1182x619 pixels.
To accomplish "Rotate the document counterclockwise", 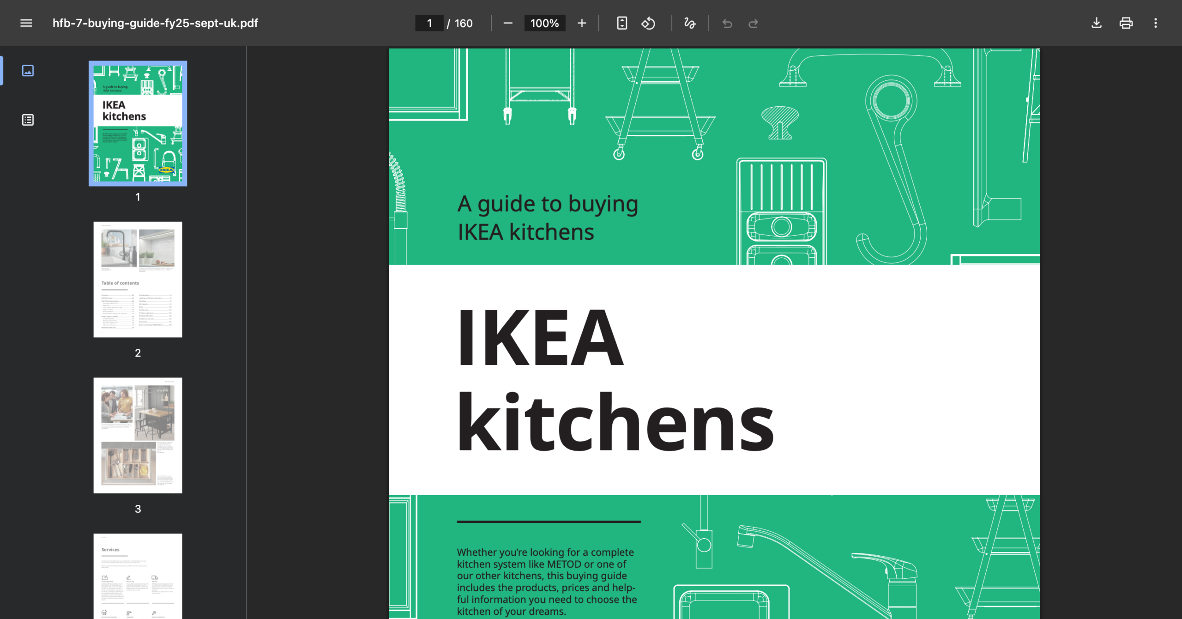I will [x=648, y=23].
